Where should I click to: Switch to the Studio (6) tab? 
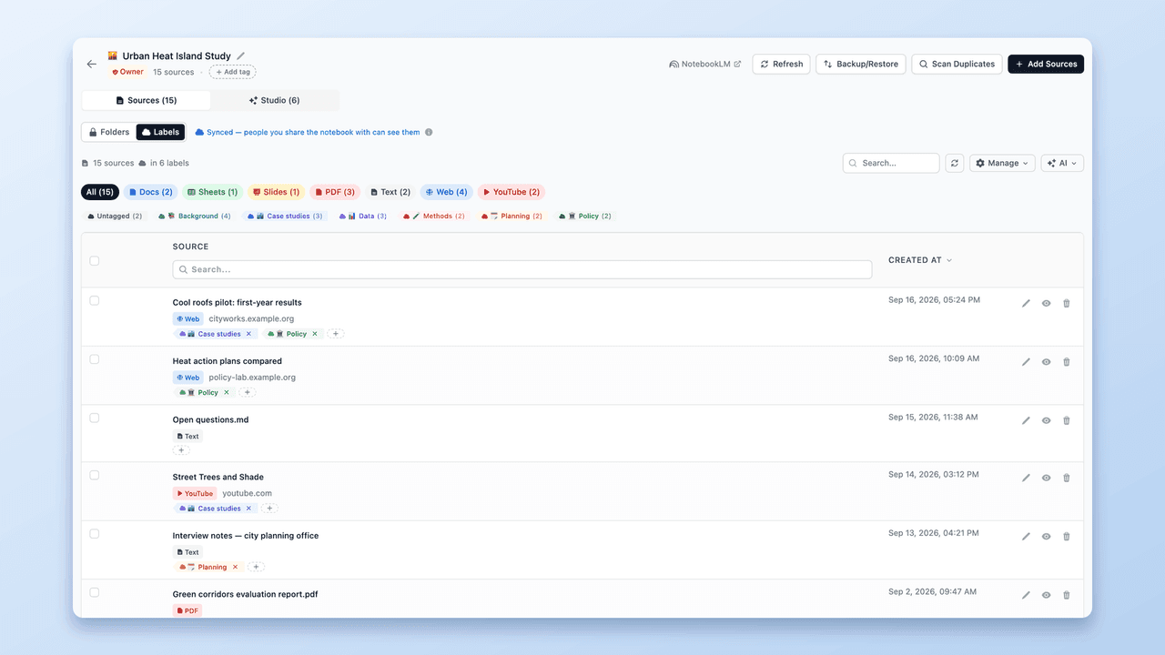274,100
